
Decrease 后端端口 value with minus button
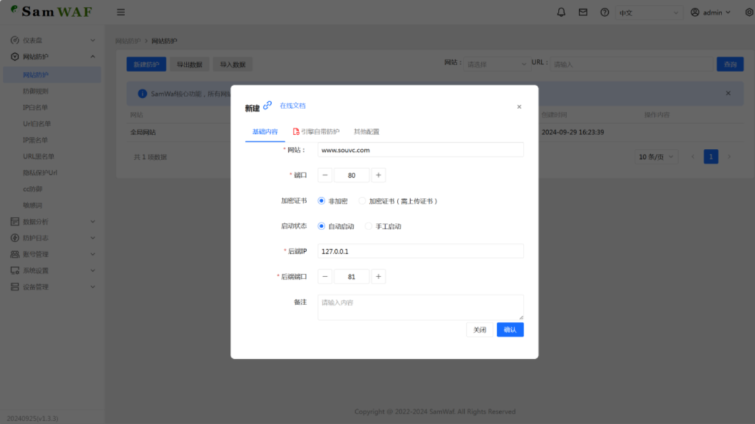(325, 277)
